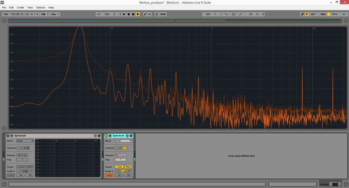Enable the metronome toggle
Viewport: 349px width, 188px height.
pyautogui.click(x=43, y=14)
